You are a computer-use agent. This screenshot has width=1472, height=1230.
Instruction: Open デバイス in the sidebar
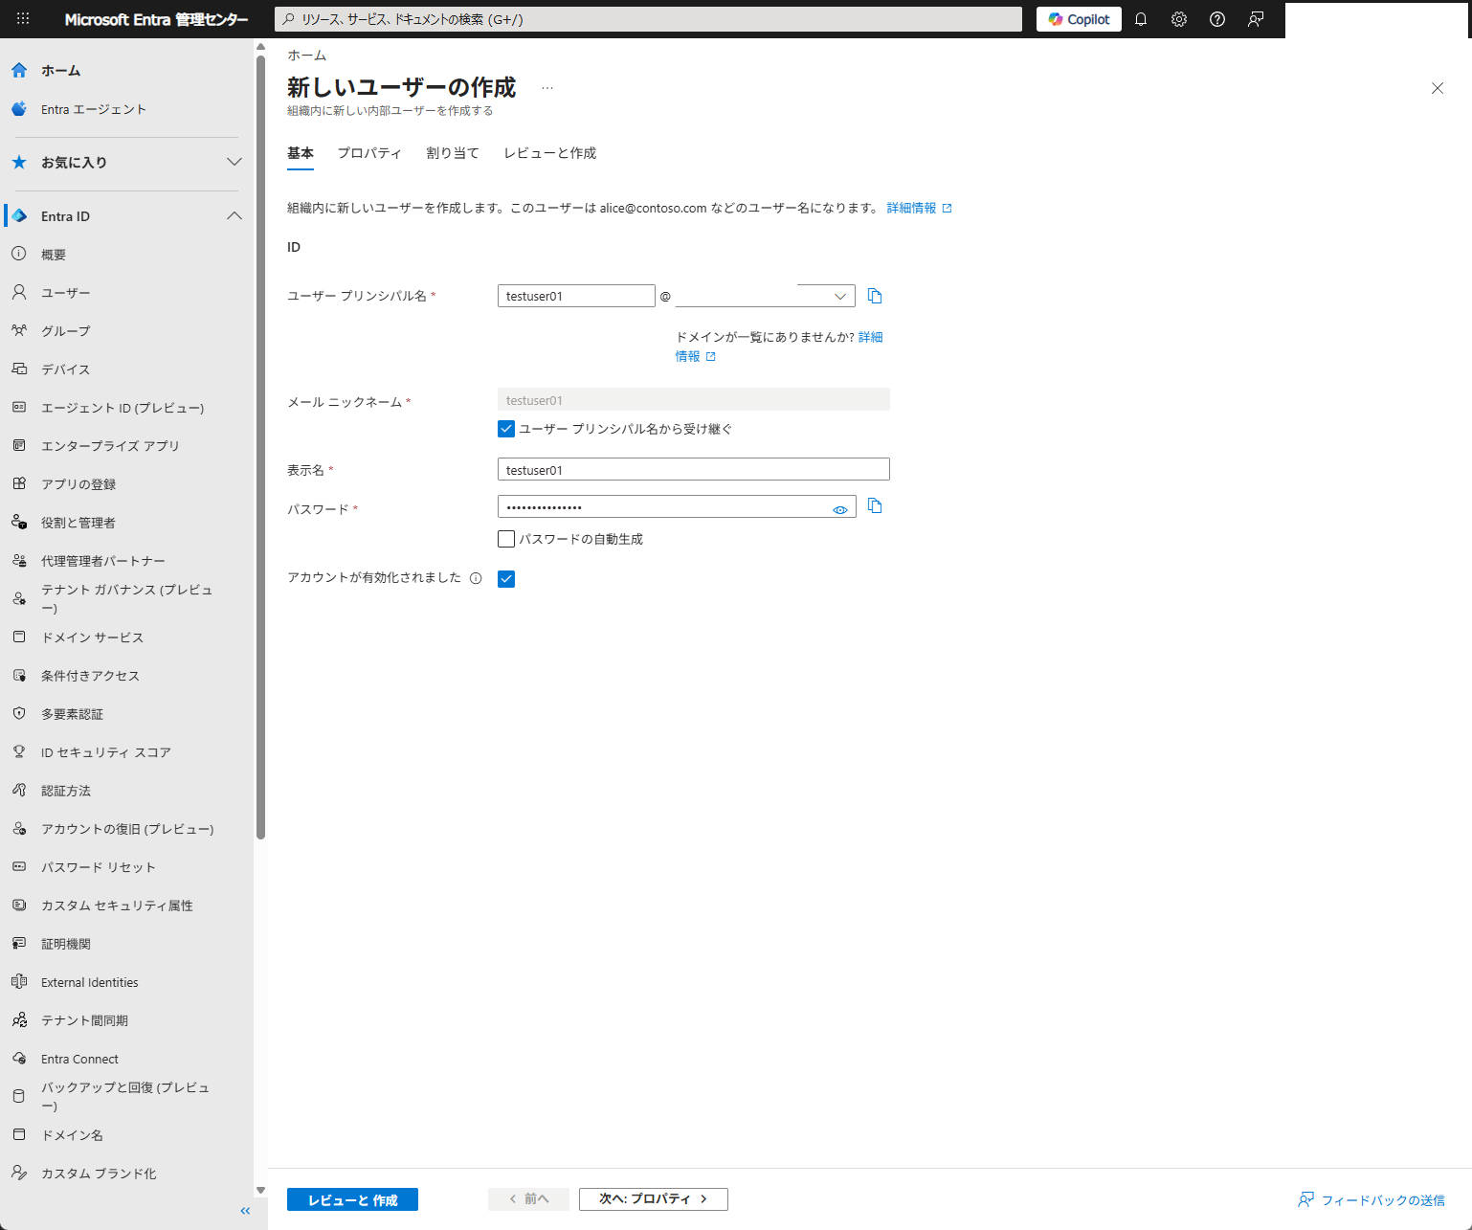pos(64,369)
